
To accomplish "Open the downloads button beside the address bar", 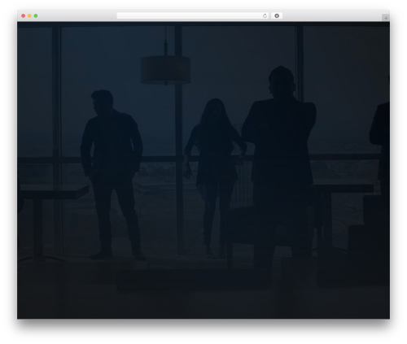I will coord(277,16).
